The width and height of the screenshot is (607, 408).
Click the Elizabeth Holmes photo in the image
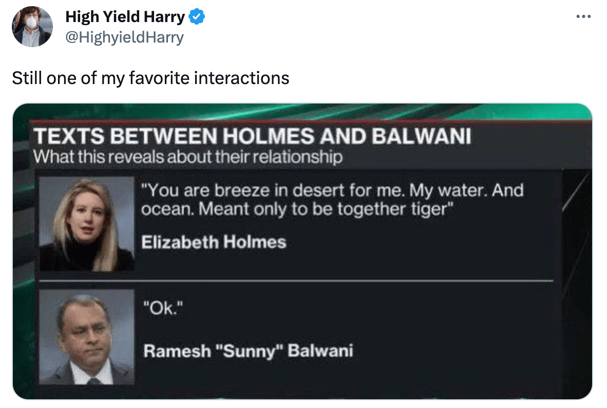[x=87, y=224]
